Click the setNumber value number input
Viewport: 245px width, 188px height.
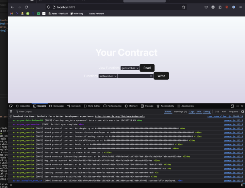point(135,76)
